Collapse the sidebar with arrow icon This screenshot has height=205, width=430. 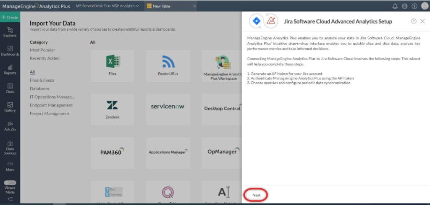click(x=10, y=199)
